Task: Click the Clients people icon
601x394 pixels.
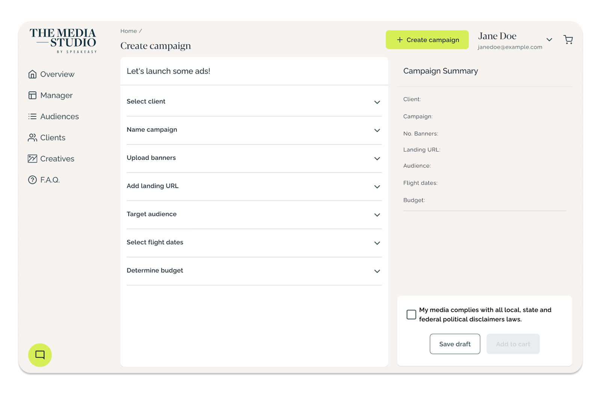Action: [32, 137]
